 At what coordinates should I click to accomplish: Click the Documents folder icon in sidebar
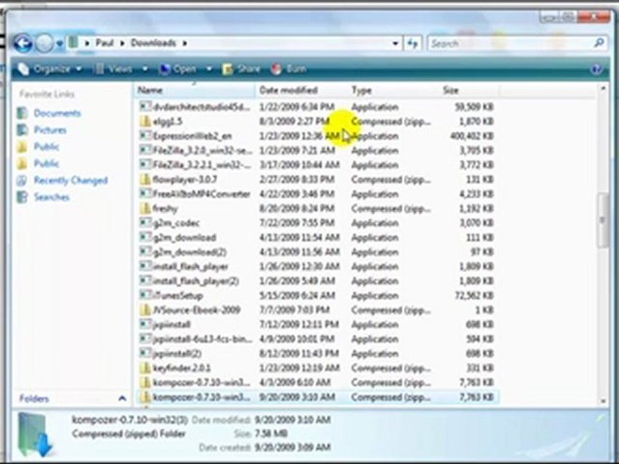[x=23, y=113]
